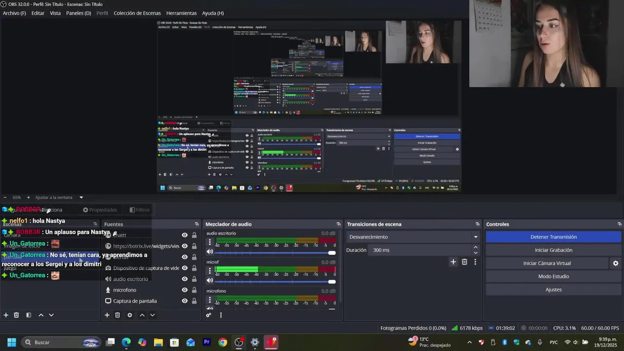This screenshot has height=351, width=624.
Task: Hide Dispositivo de captura de video source
Action: (x=185, y=268)
